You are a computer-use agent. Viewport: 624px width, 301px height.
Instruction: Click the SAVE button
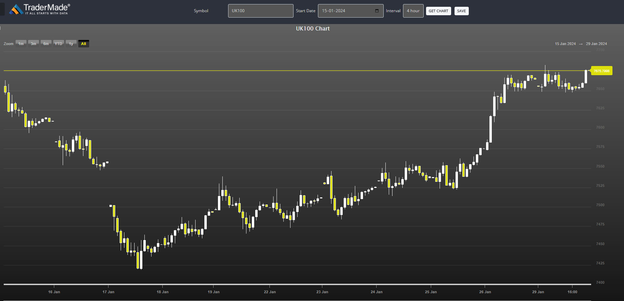tap(461, 11)
